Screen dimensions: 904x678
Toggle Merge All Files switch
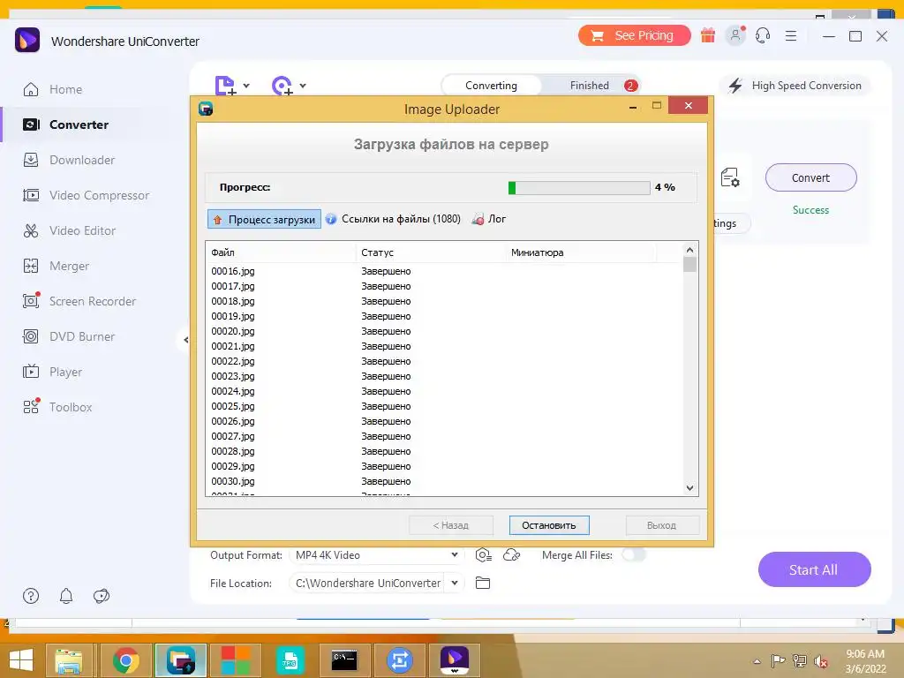pyautogui.click(x=633, y=554)
